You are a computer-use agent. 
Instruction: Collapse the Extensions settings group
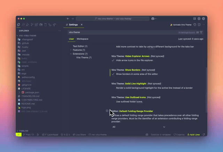(x=71, y=54)
